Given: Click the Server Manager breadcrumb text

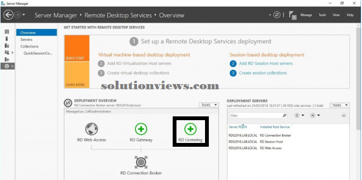Looking at the screenshot, I should click(x=56, y=15).
